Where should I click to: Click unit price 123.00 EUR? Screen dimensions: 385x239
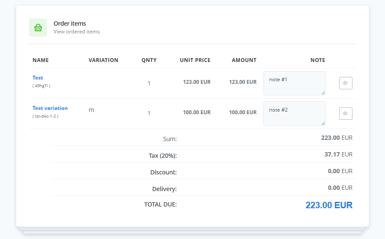(197, 82)
